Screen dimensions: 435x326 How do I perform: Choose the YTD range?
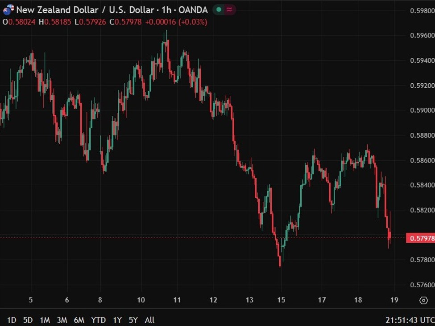point(98,320)
